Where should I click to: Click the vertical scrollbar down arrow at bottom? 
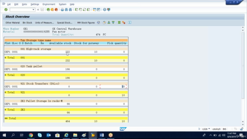[x=243, y=124]
